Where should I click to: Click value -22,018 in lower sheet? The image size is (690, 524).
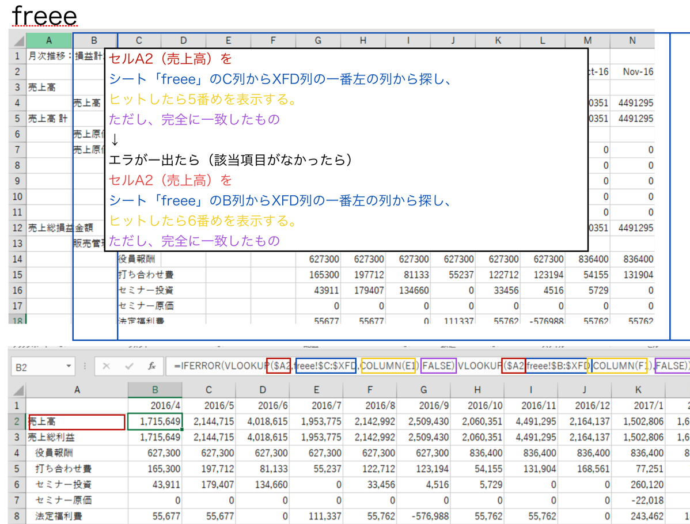point(638,500)
